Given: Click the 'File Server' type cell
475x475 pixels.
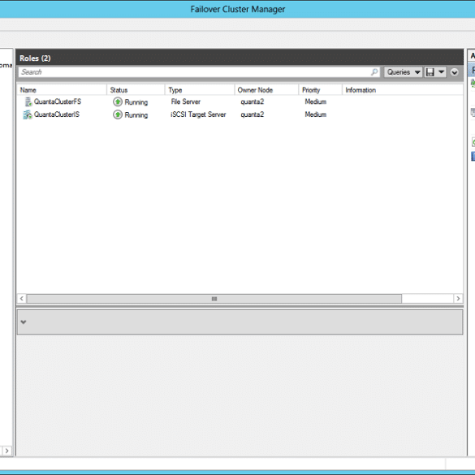Looking at the screenshot, I should coord(186,101).
